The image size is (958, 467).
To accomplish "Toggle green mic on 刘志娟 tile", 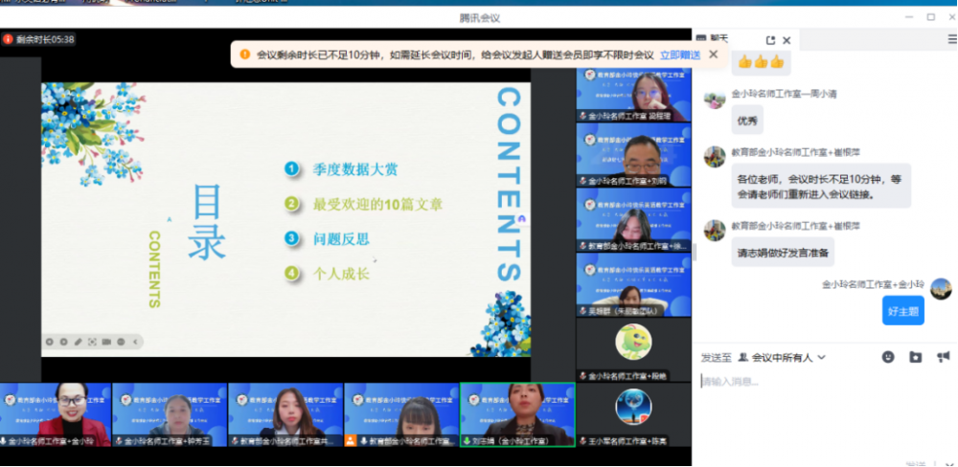I will pyautogui.click(x=468, y=441).
